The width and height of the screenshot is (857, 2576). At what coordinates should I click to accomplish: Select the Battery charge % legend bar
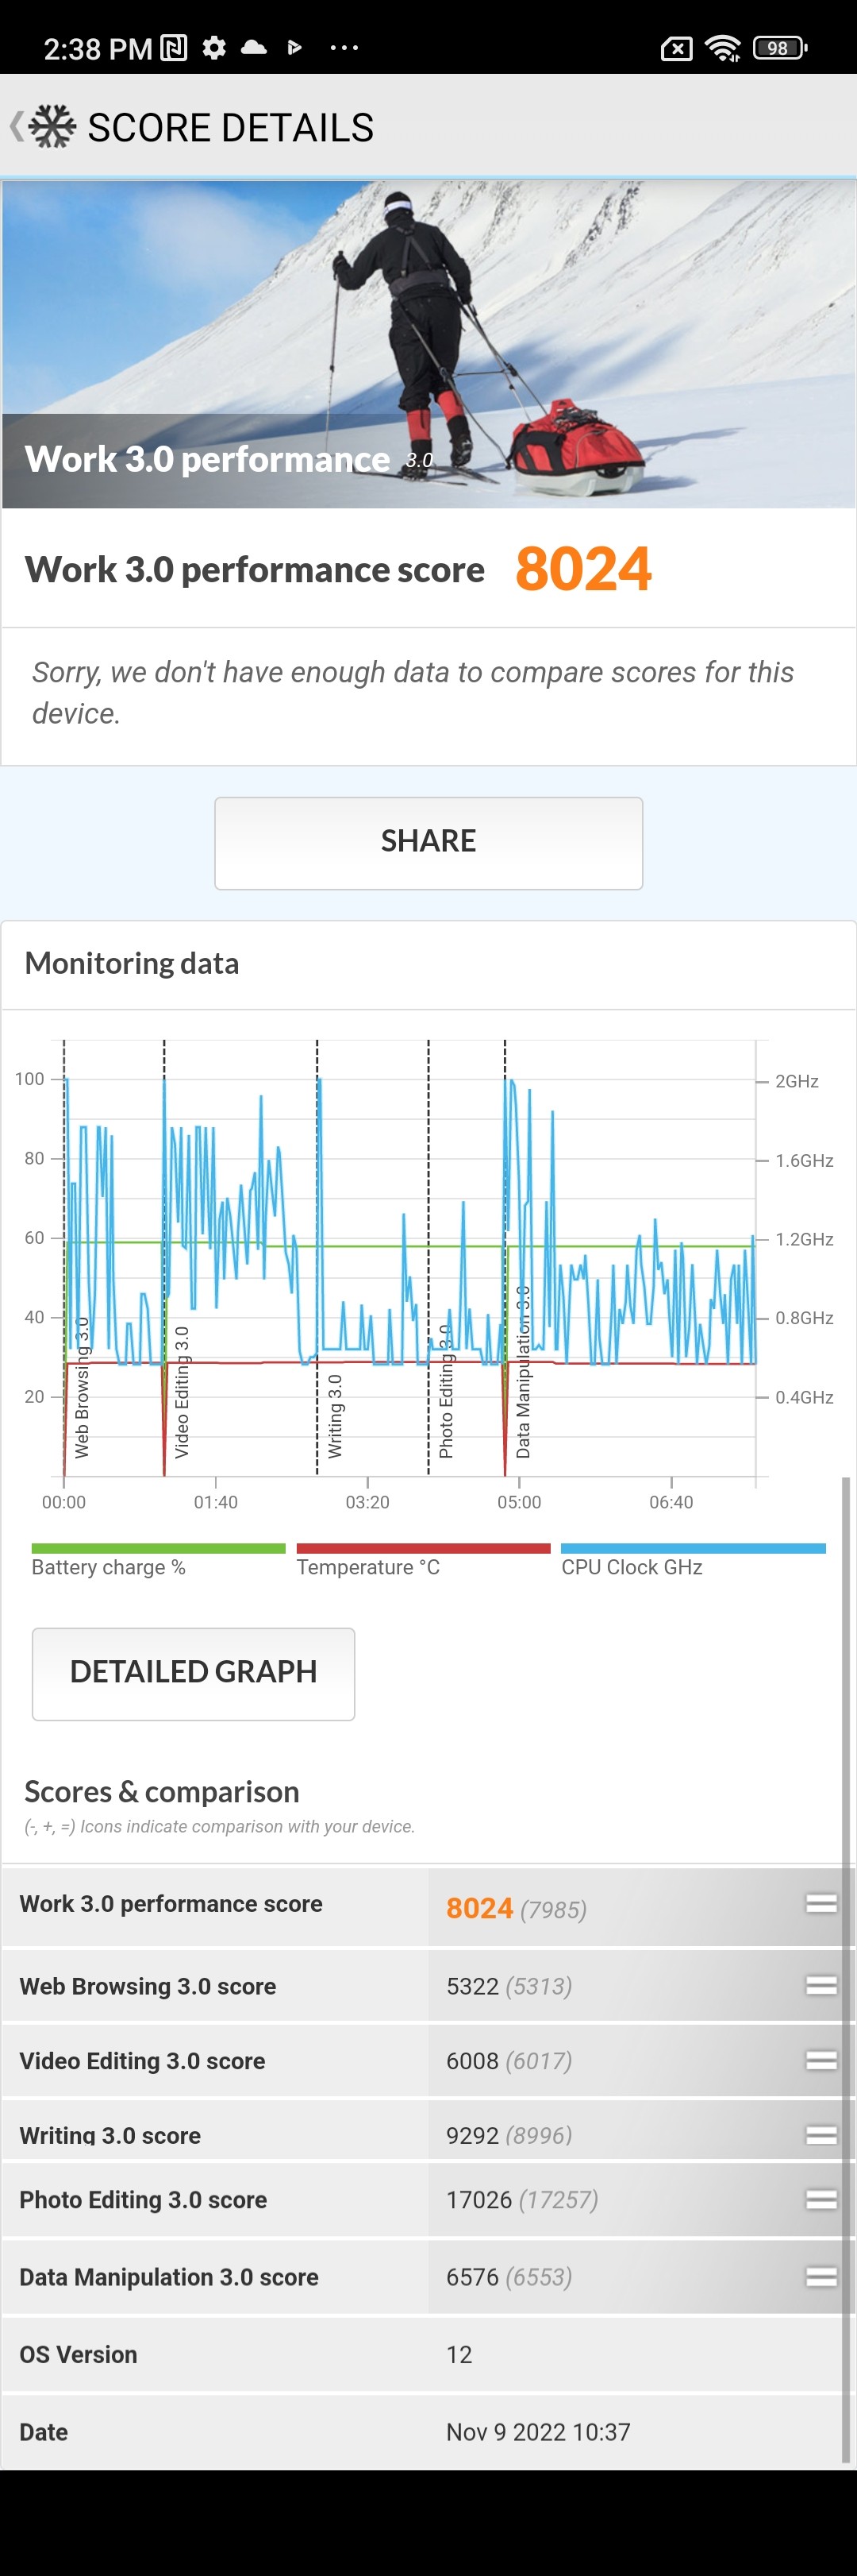(x=158, y=1549)
